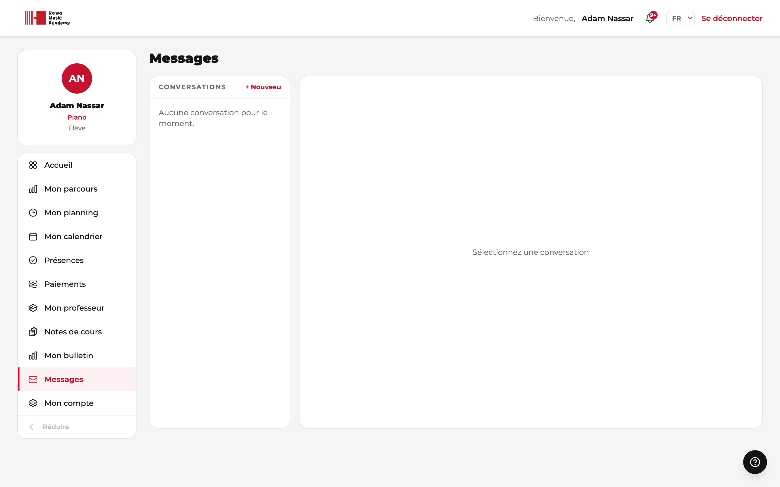Open Mon compte menu item
This screenshot has width=780, height=487.
coord(77,403)
